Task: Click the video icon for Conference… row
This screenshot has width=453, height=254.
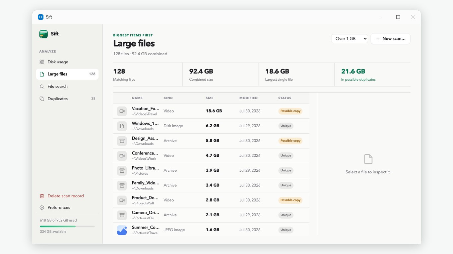Action: click(x=122, y=156)
